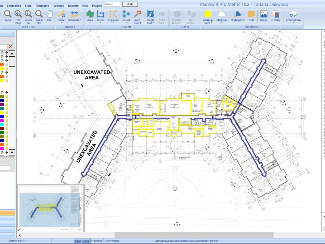Click the red X clear button
Screen dimensions: 325x244
(11, 47)
